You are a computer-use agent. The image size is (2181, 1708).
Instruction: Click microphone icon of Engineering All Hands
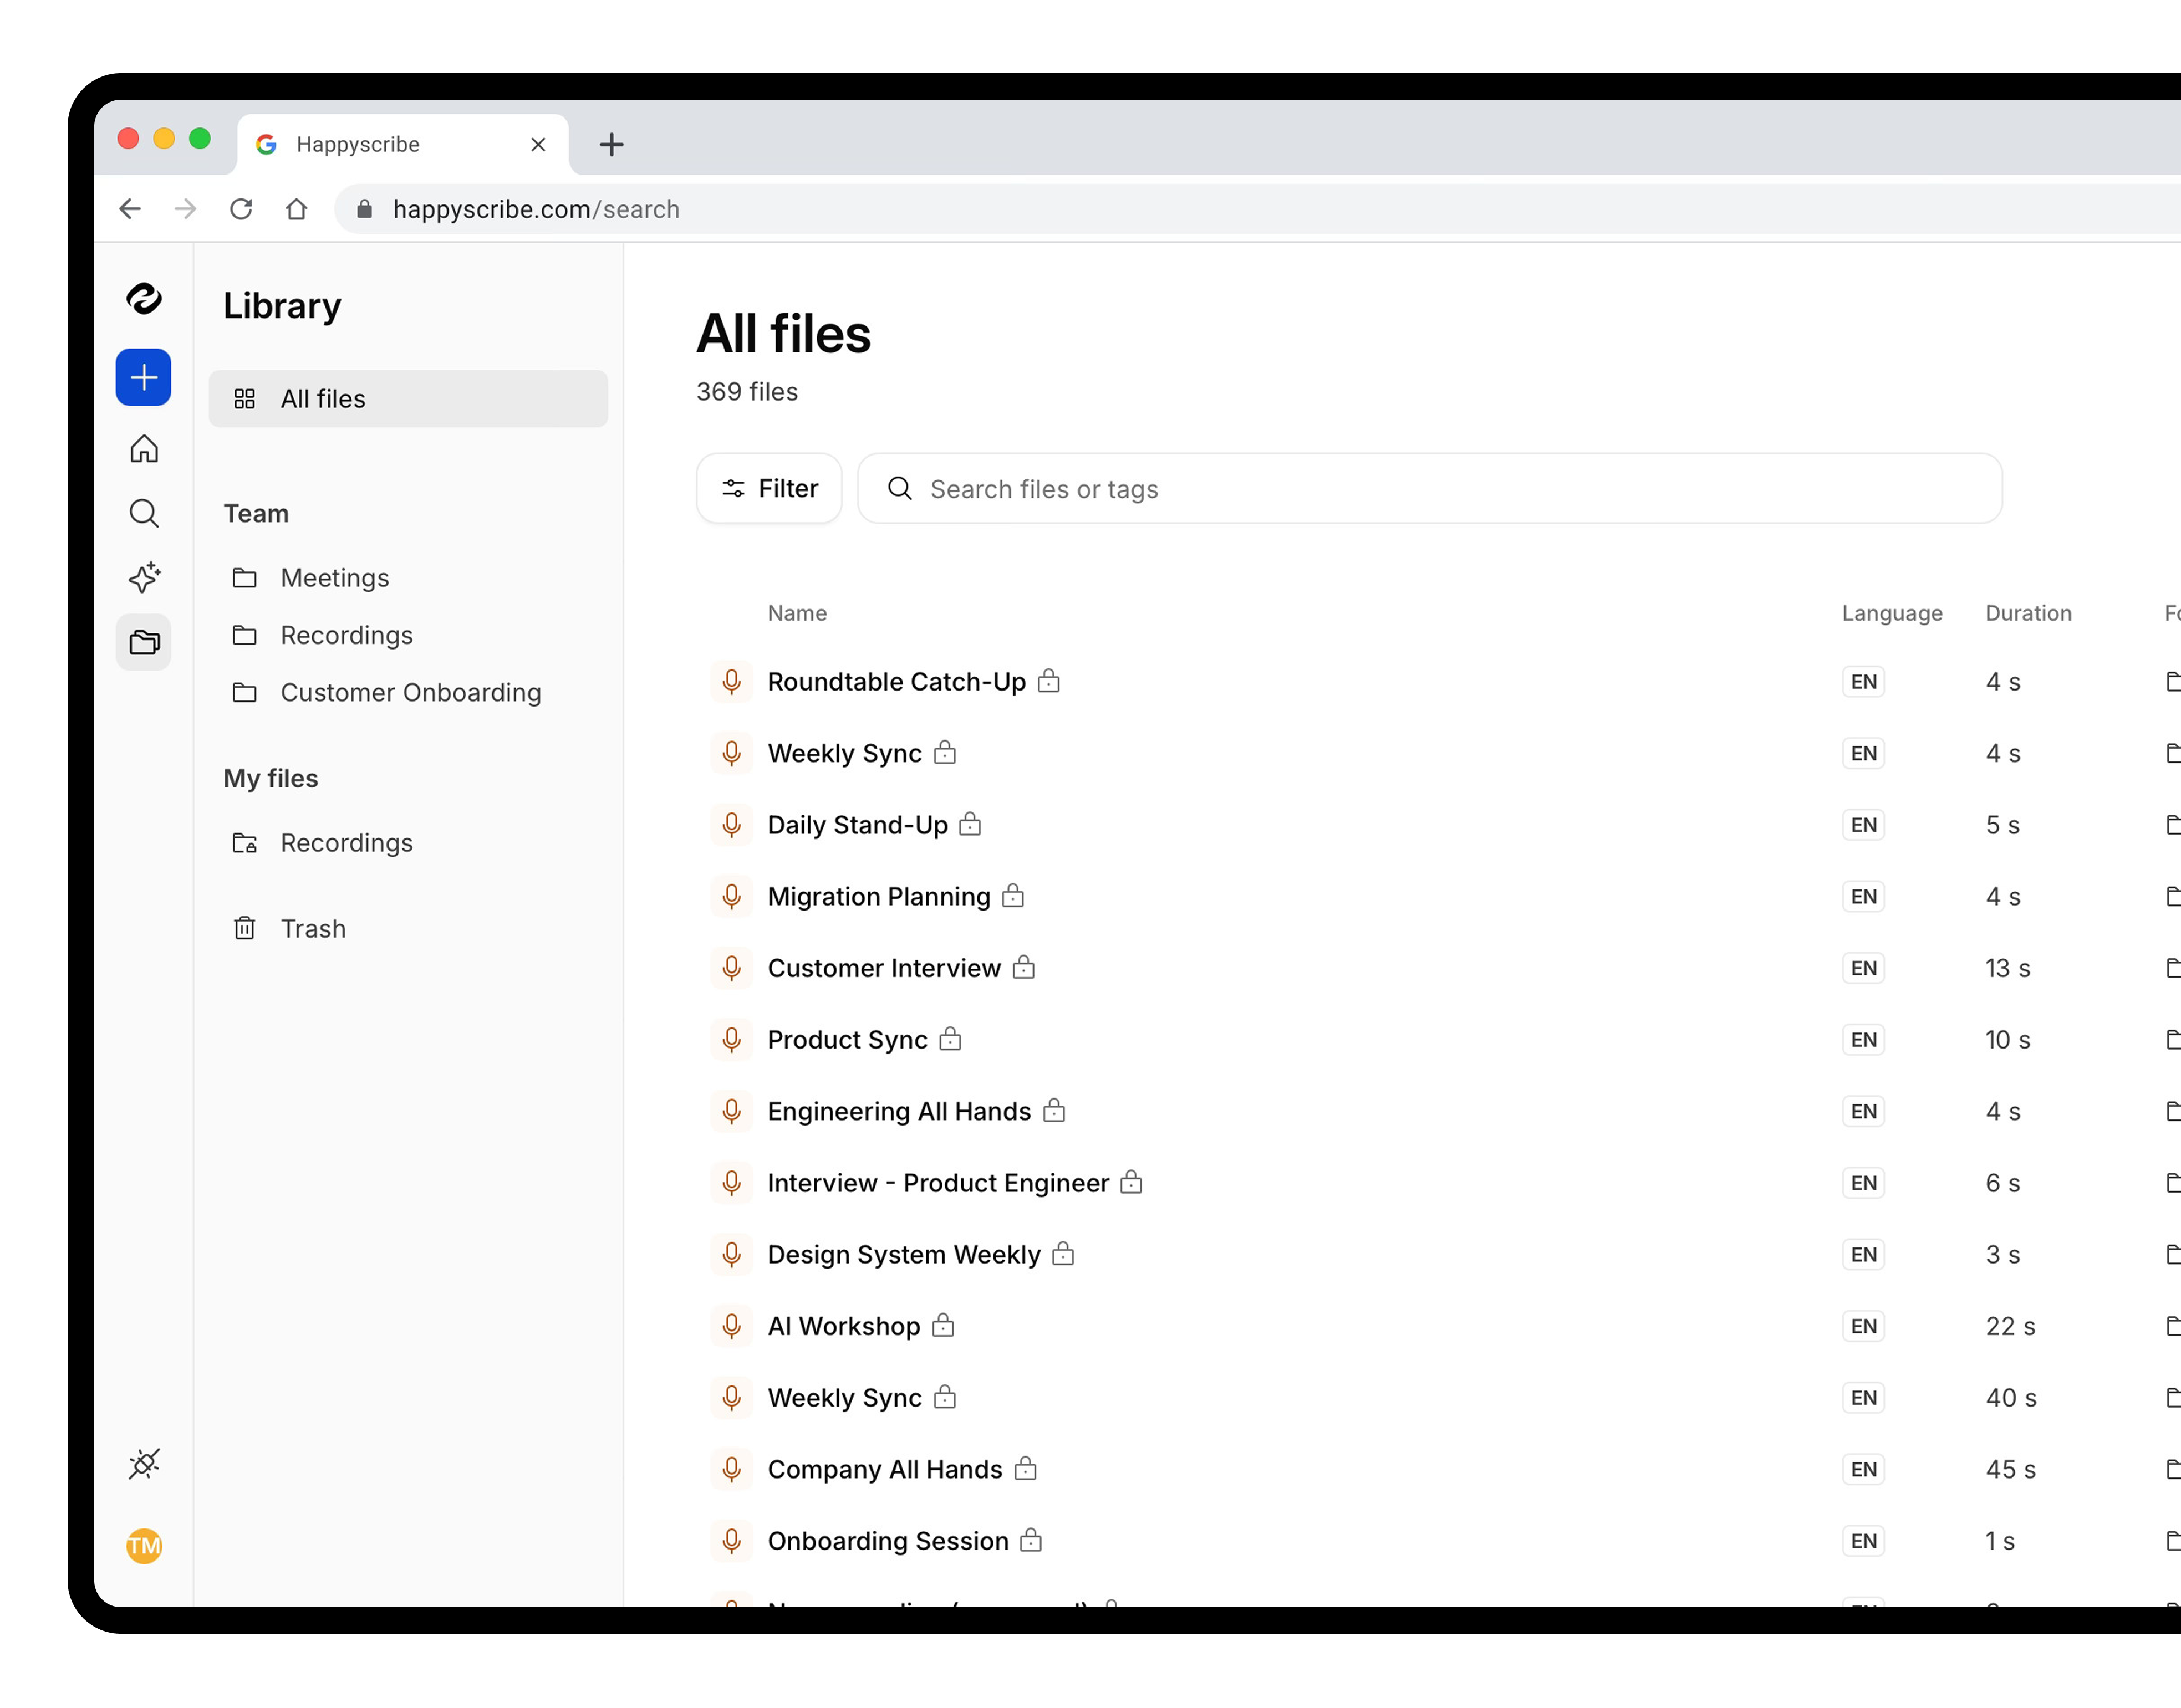[731, 1112]
